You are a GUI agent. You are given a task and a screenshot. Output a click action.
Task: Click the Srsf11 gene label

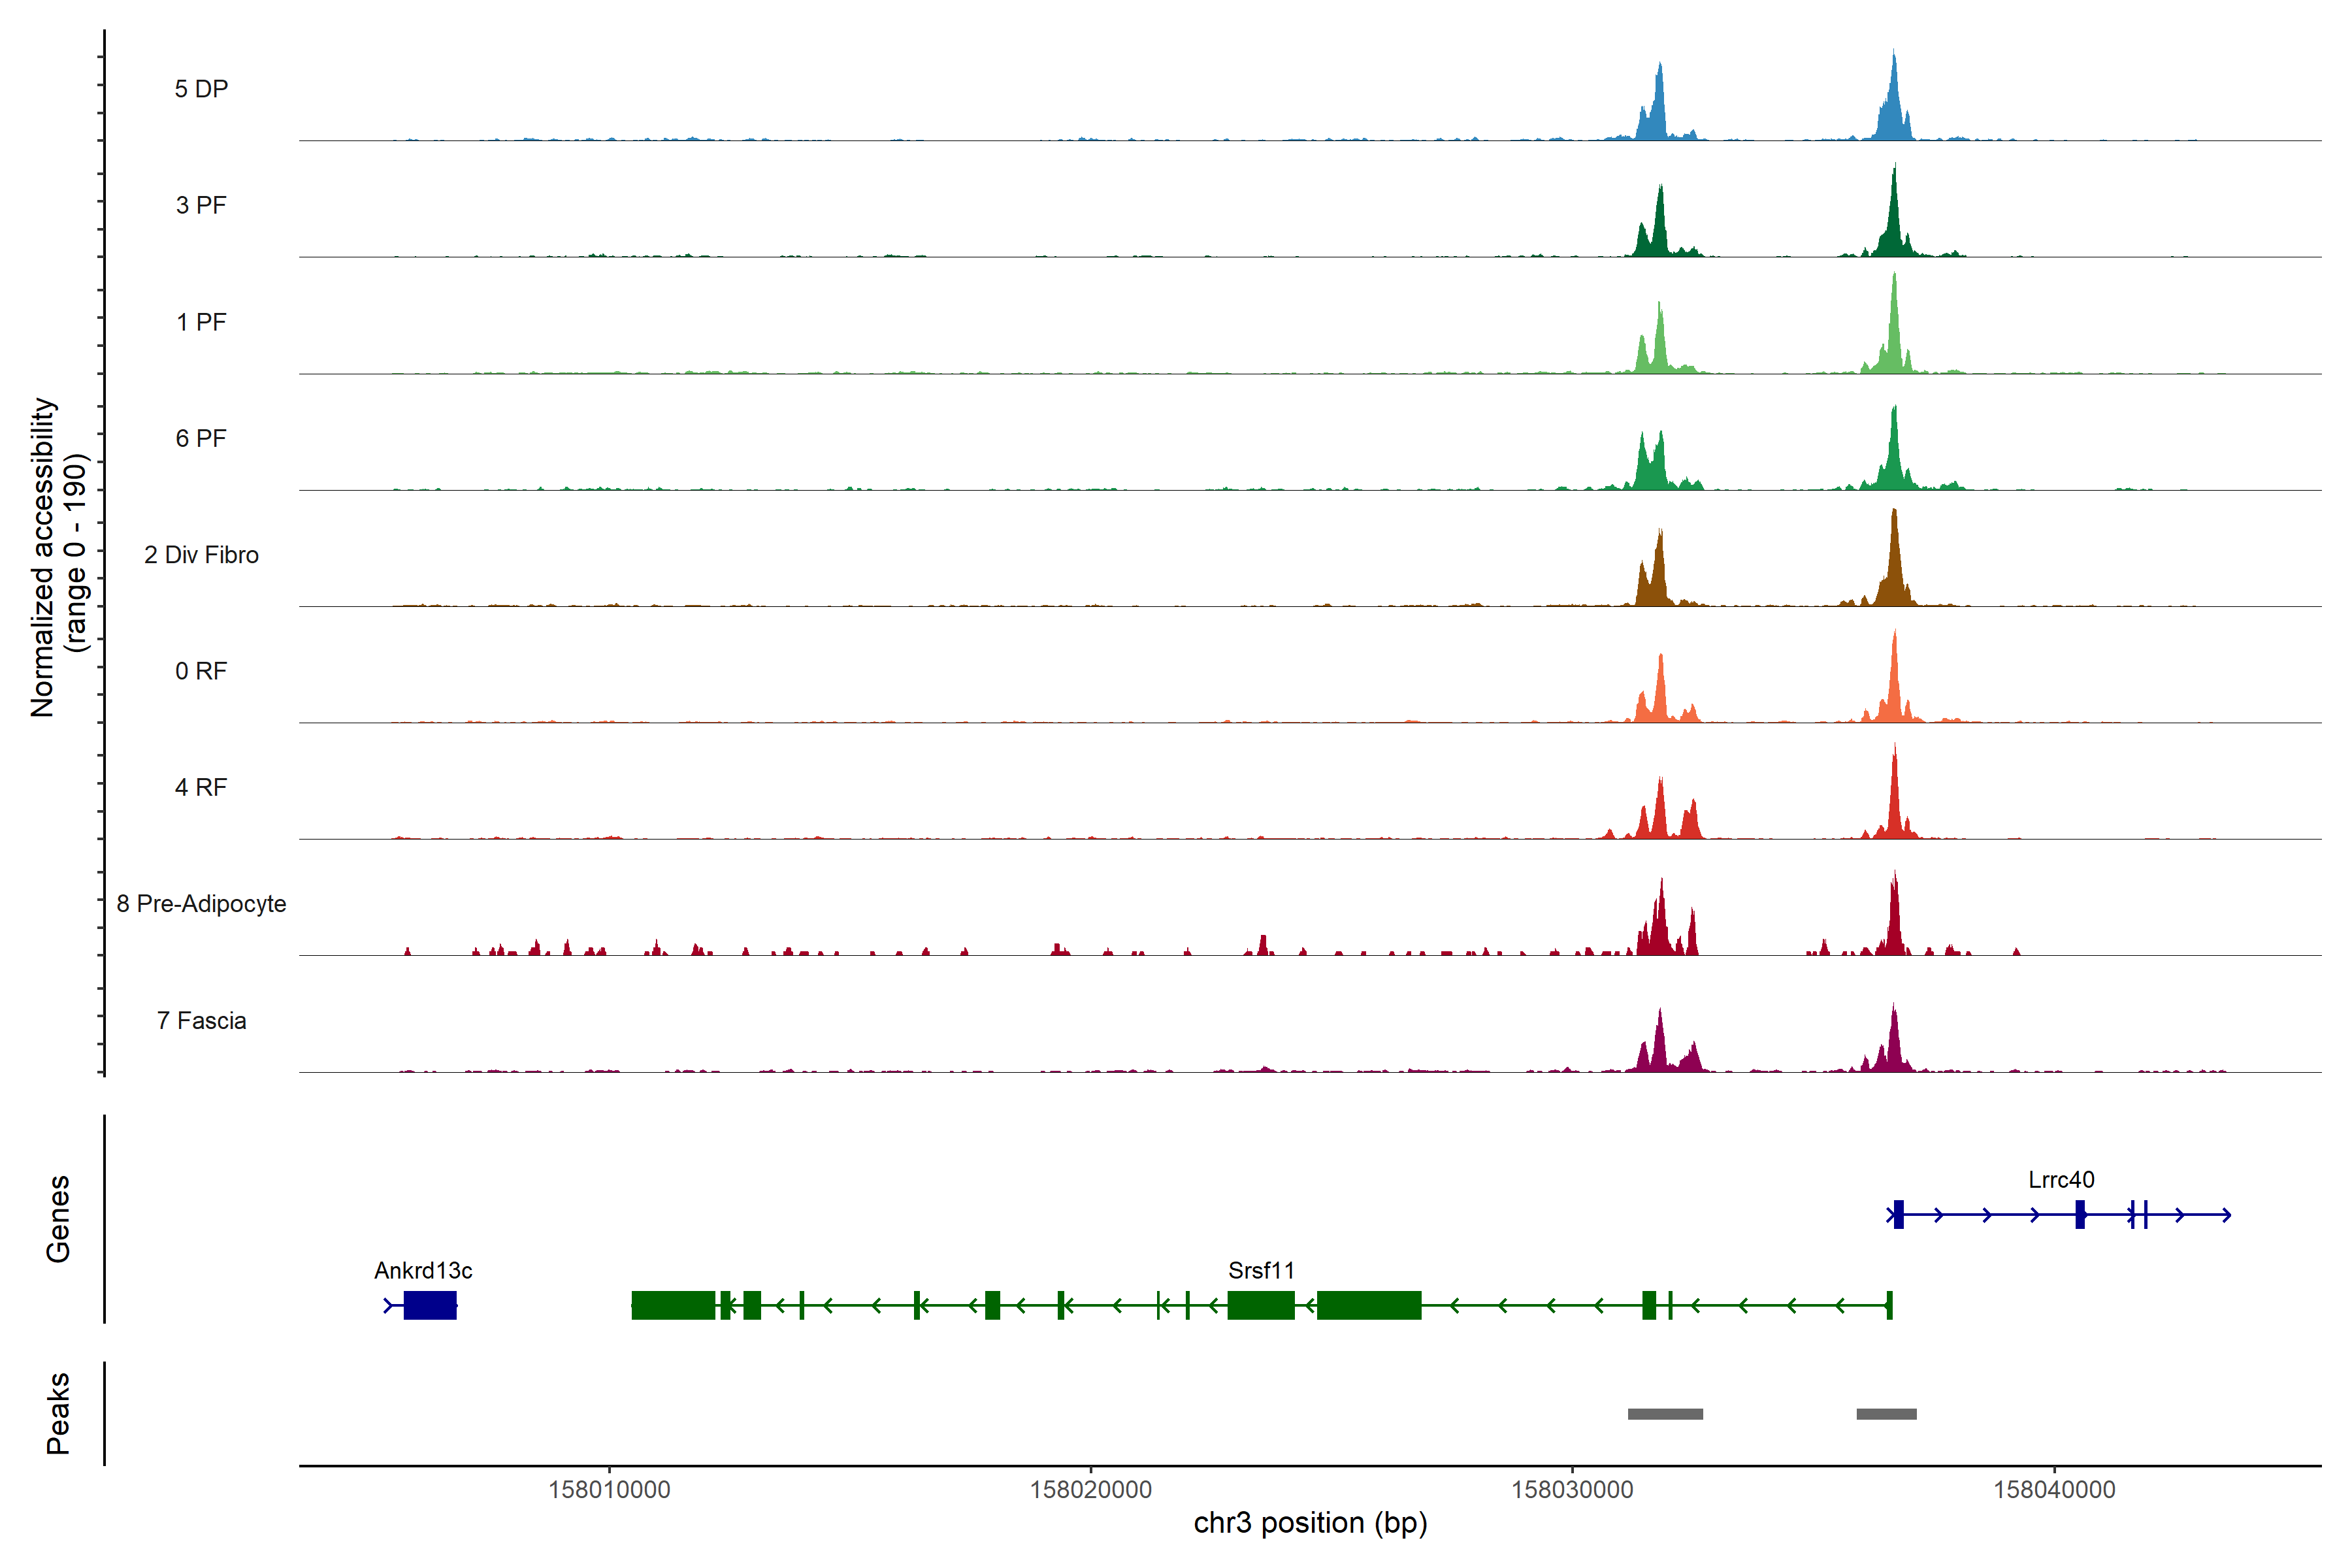pyautogui.click(x=1261, y=1270)
